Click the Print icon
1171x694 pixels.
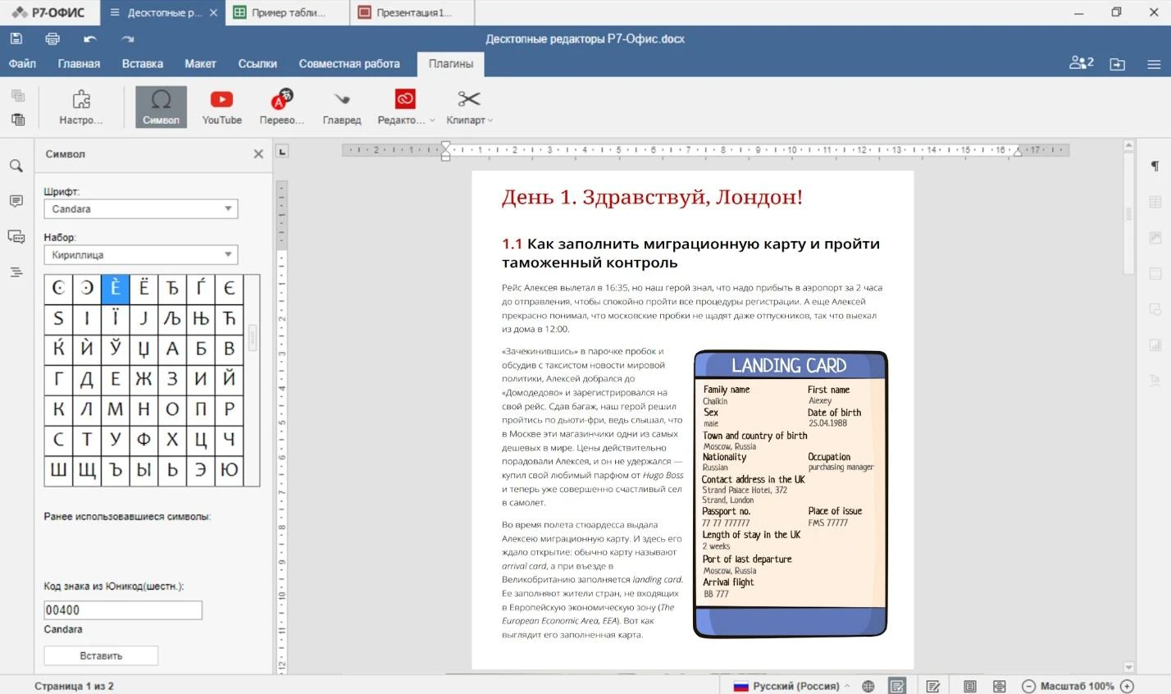point(52,39)
